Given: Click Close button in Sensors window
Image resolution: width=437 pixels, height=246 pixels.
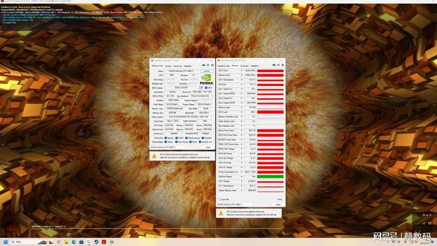Looking at the screenshot, I should (x=278, y=204).
